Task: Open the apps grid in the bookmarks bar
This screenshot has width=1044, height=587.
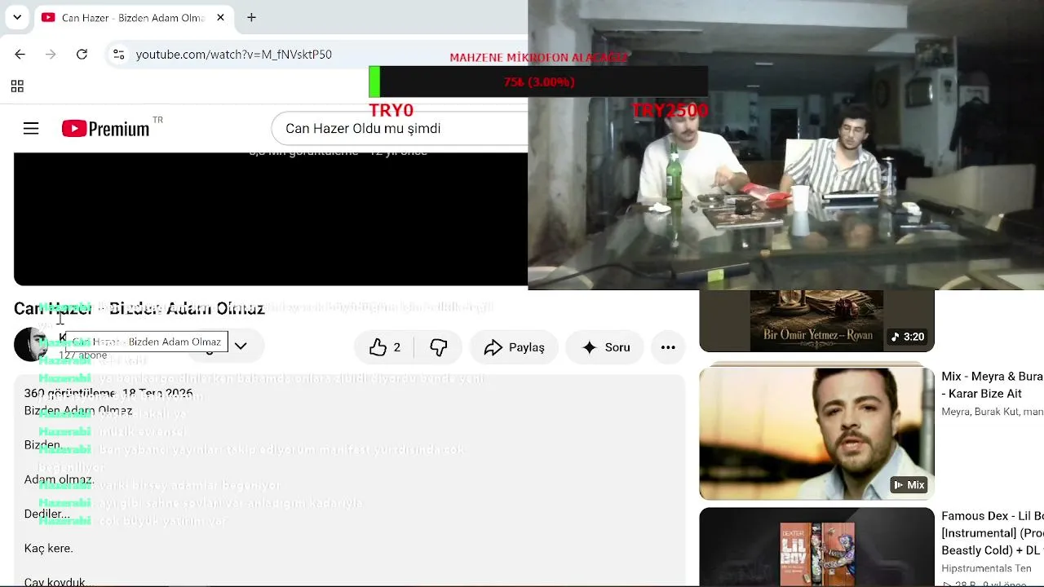Action: tap(17, 86)
